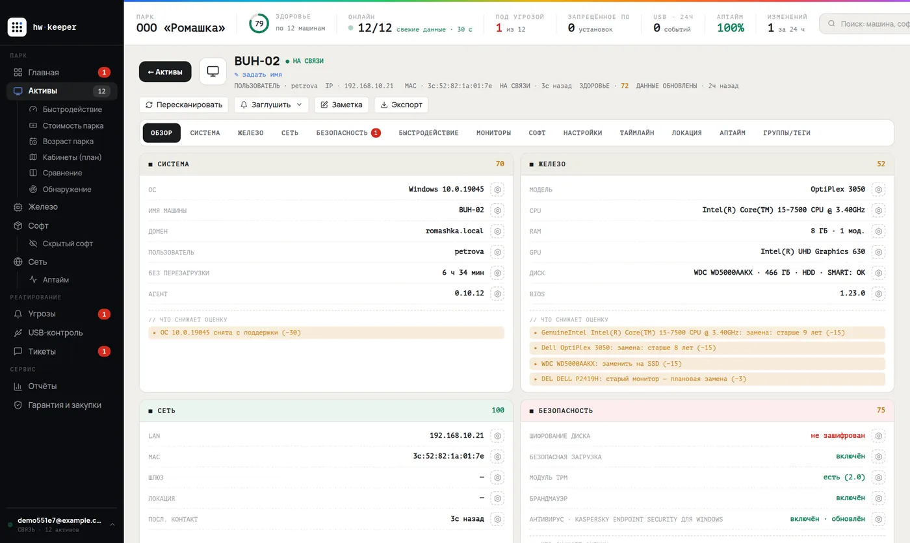
Task: Select the ТАЙМЛАЙН tab
Action: tap(637, 133)
